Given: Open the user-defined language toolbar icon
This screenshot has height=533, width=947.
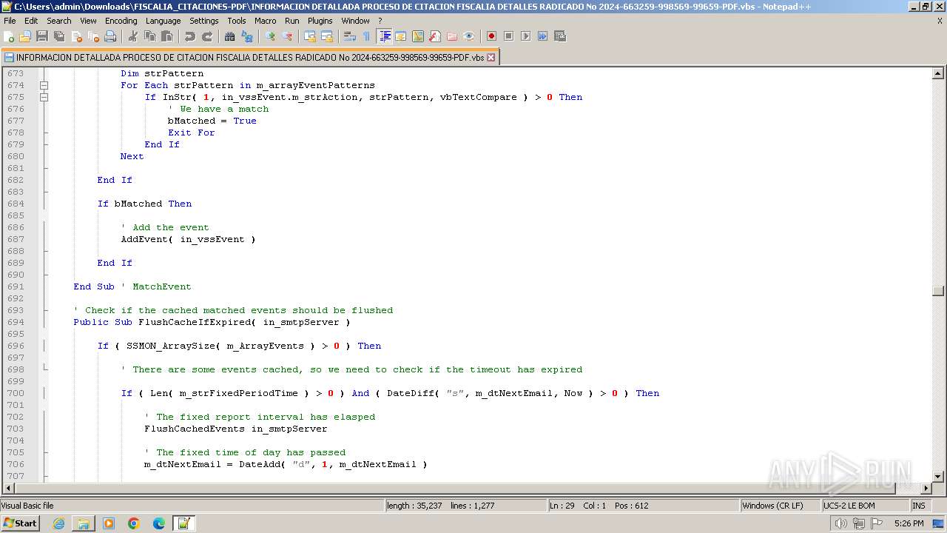Looking at the screenshot, I should (x=401, y=36).
